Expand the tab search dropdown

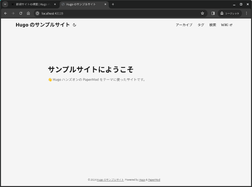pos(5,4)
